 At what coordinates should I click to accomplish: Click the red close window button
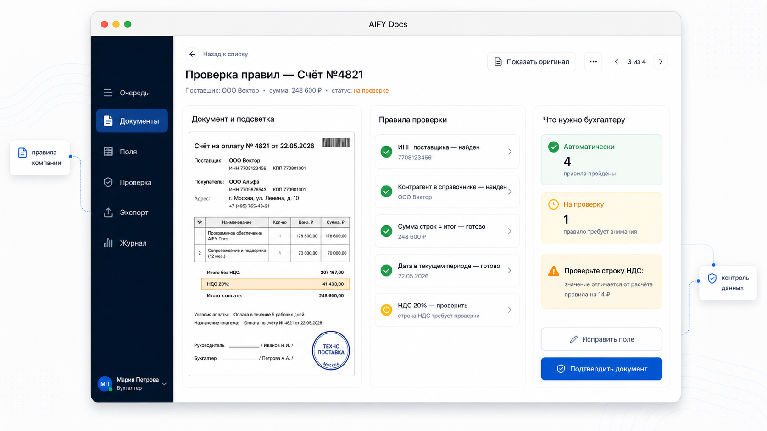(105, 24)
